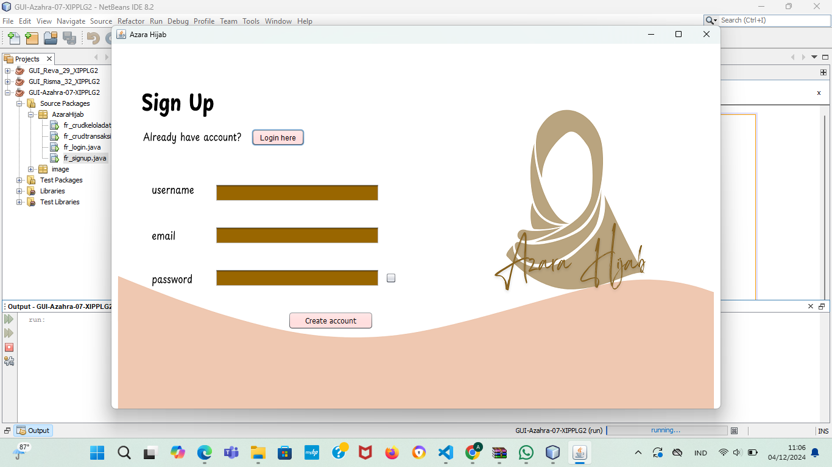Click the running progress bar in status bar
The height and width of the screenshot is (467, 832).
click(x=666, y=431)
